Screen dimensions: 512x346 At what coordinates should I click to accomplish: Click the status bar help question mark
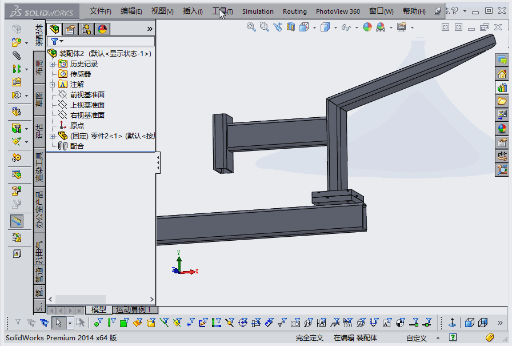pyautogui.click(x=453, y=337)
